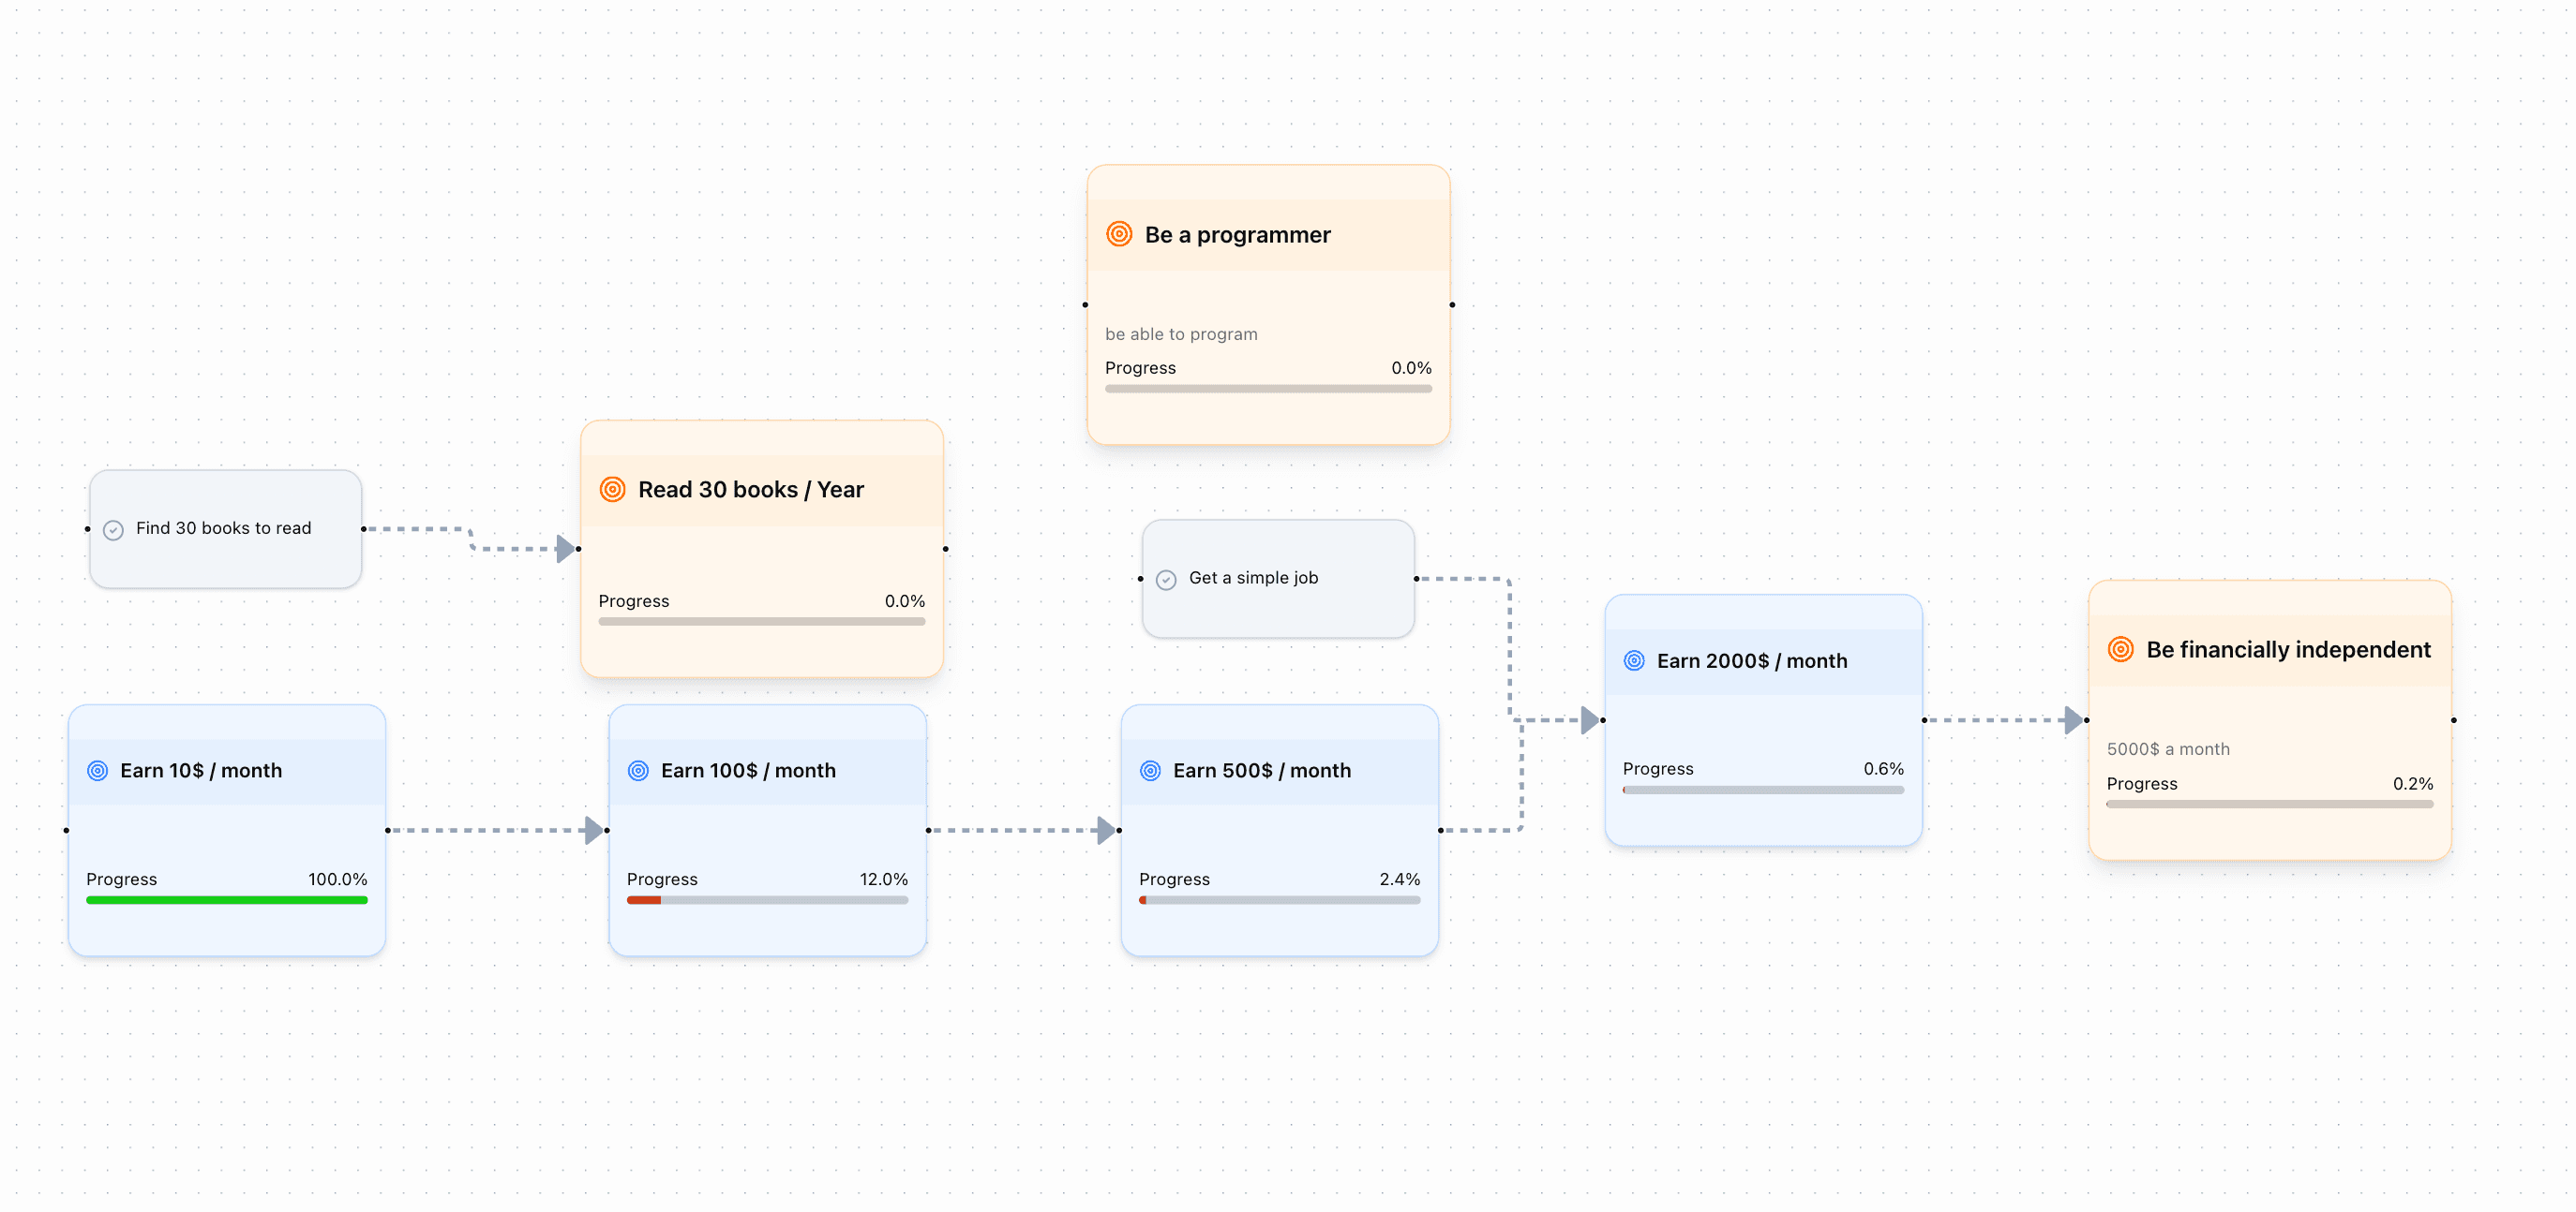The image size is (2576, 1212).
Task: Click the target icon on Be financially independent
Action: (2120, 649)
